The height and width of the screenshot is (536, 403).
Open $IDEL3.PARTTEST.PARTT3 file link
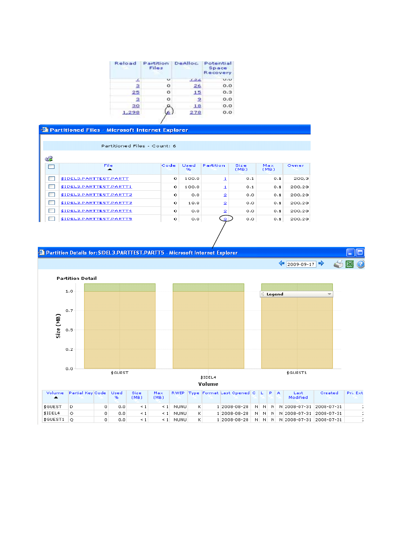[96, 203]
